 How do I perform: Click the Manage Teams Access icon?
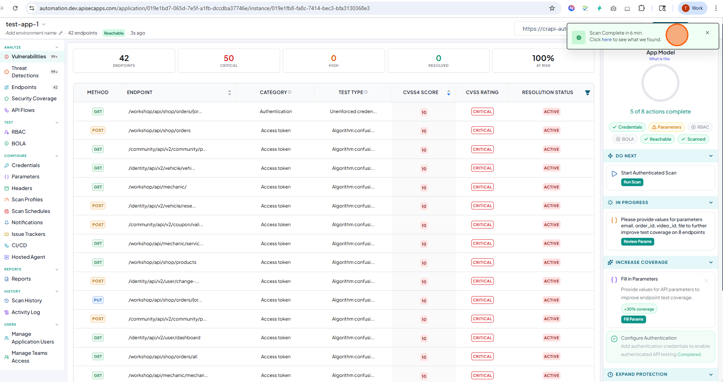7,357
